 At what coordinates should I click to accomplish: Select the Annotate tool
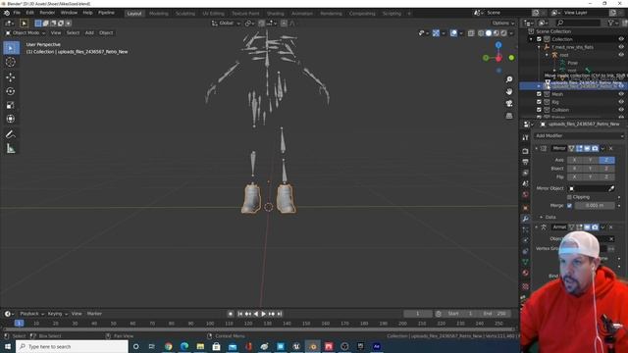click(x=11, y=134)
